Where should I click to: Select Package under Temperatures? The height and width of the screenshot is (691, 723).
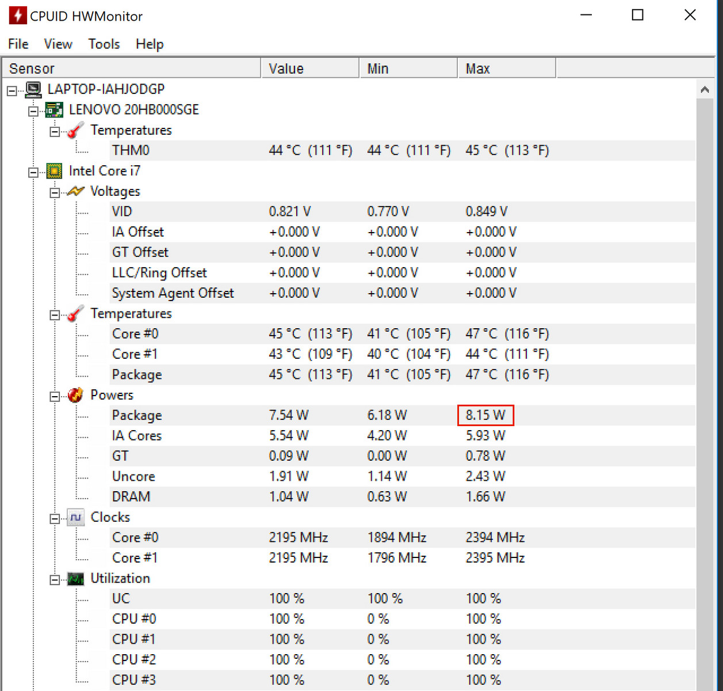[403, 375]
